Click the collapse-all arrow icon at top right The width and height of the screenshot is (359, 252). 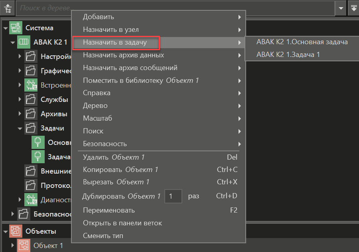(x=353, y=8)
